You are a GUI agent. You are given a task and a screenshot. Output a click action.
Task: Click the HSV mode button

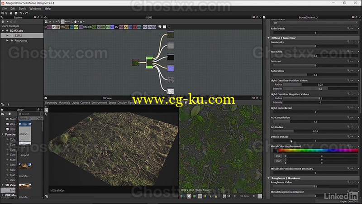278,161
